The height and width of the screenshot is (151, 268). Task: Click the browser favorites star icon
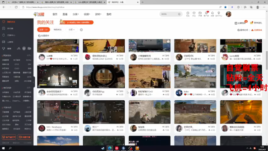click(x=225, y=7)
